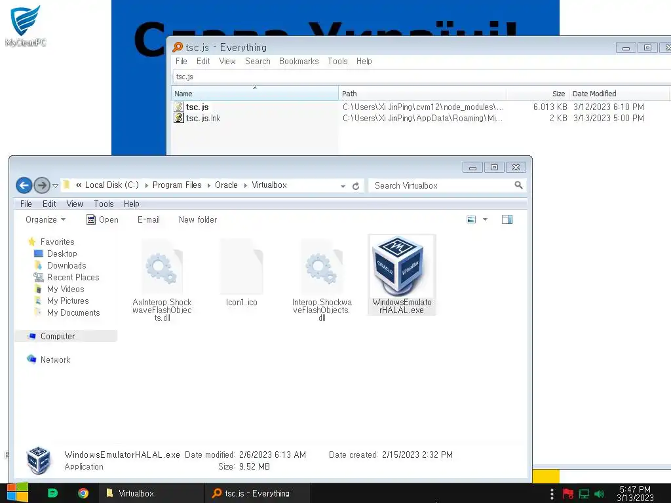This screenshot has height=503, width=671.
Task: Refresh the Virtualbox folder view
Action: pos(356,186)
